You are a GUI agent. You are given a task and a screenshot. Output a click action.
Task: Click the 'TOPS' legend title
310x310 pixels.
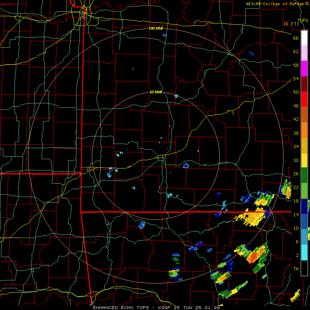click(x=303, y=21)
